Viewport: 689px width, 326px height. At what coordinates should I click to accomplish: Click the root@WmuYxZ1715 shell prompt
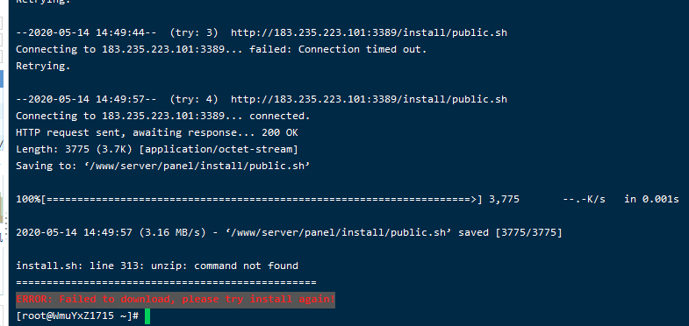tap(77, 315)
